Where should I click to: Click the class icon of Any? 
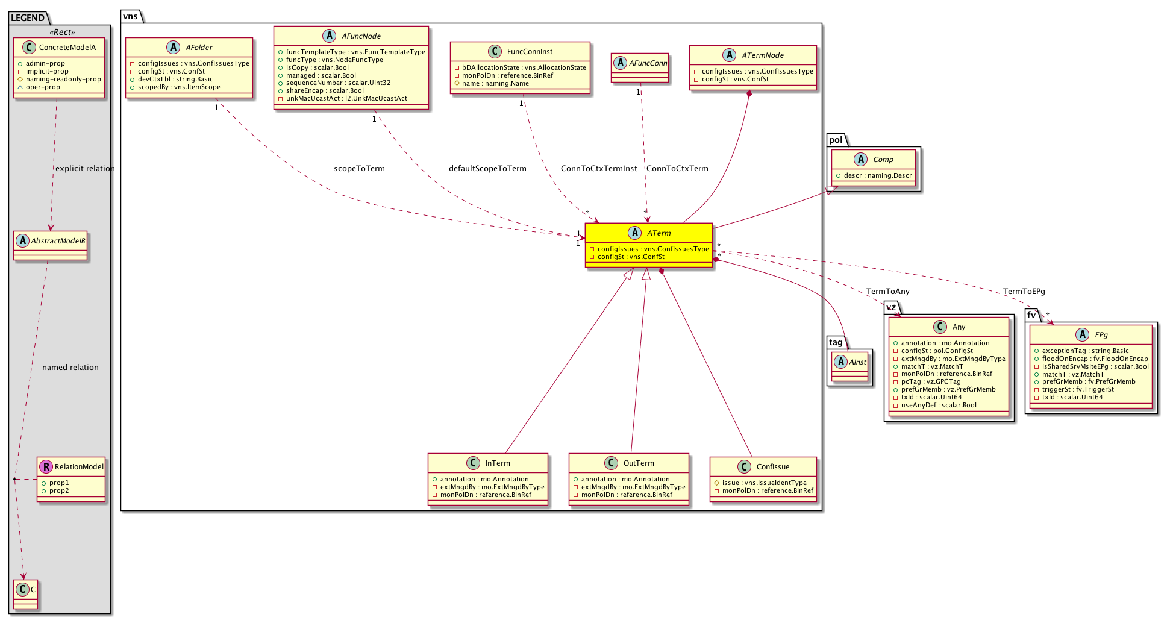click(940, 327)
